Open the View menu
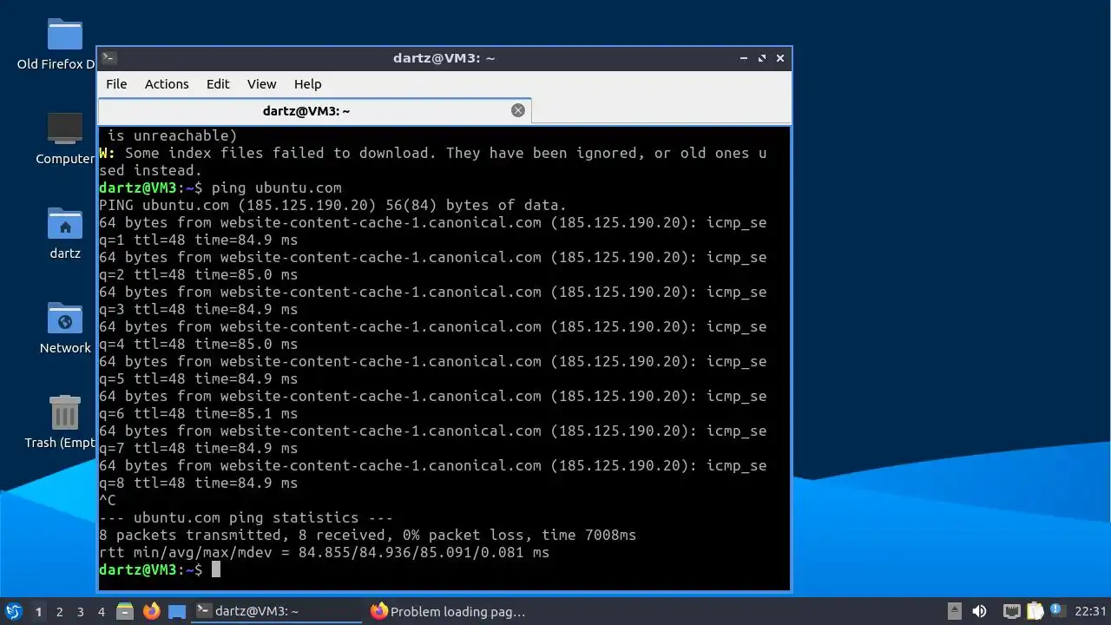The width and height of the screenshot is (1111, 625). click(x=261, y=84)
